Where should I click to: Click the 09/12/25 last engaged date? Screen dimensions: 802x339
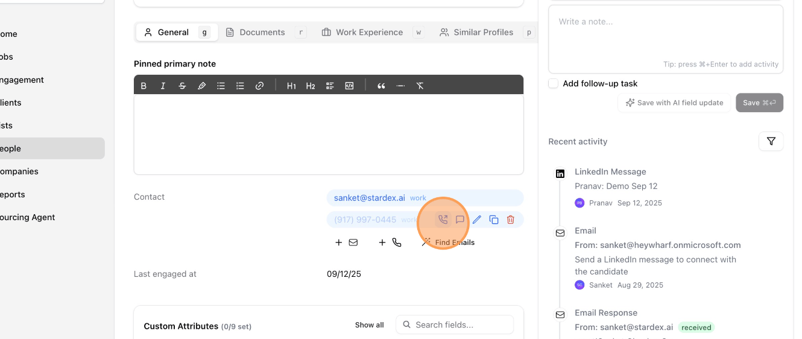point(344,274)
